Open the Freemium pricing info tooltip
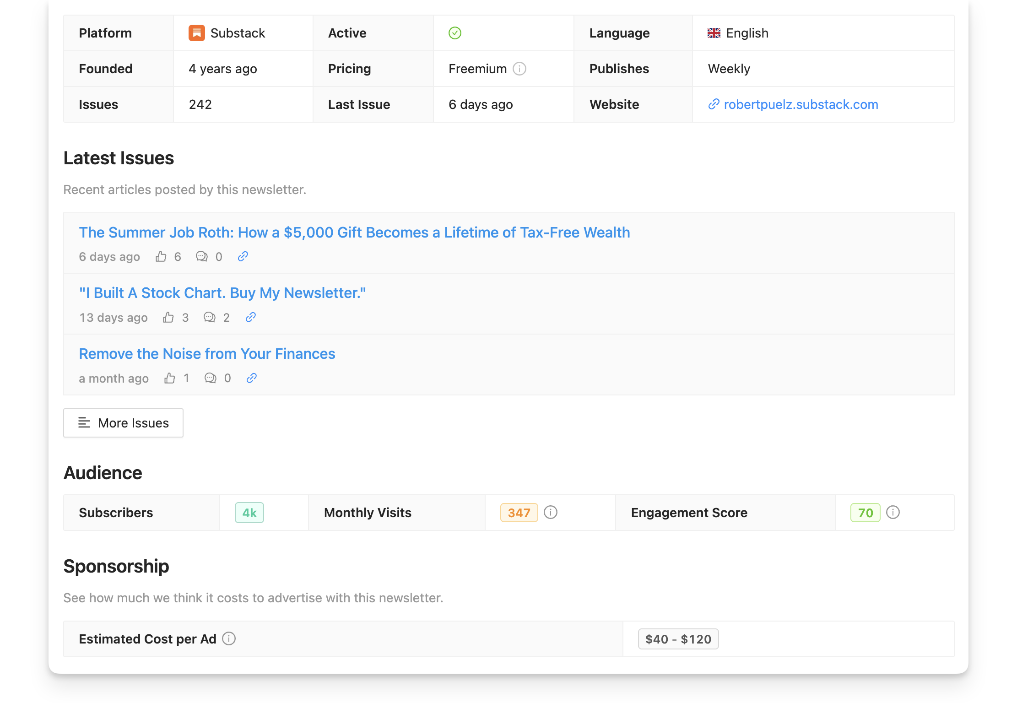Image resolution: width=1017 pixels, height=703 pixels. [x=519, y=69]
